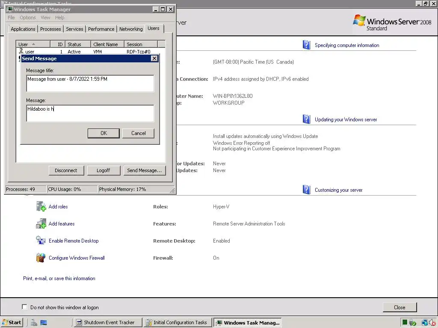Click Cancel in Send Message dialog
438x328 pixels.
[x=138, y=133]
